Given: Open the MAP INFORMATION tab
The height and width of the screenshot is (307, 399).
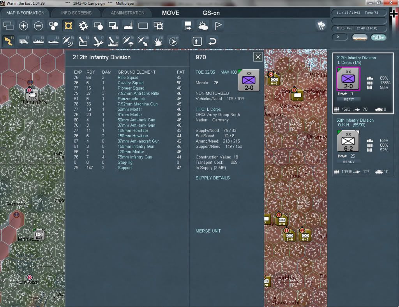Looking at the screenshot, I should 25,13.
